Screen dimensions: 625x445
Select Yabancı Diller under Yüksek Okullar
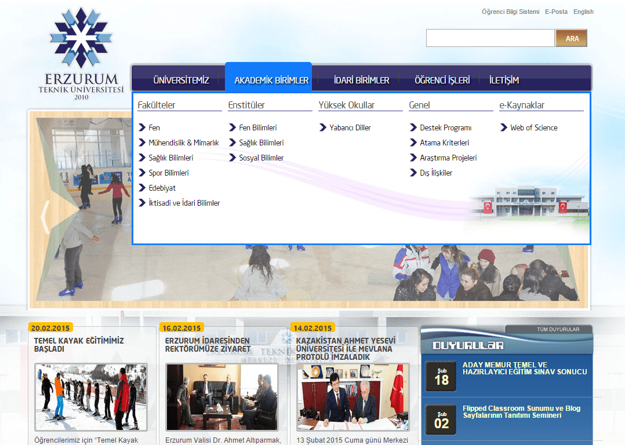[x=350, y=127]
